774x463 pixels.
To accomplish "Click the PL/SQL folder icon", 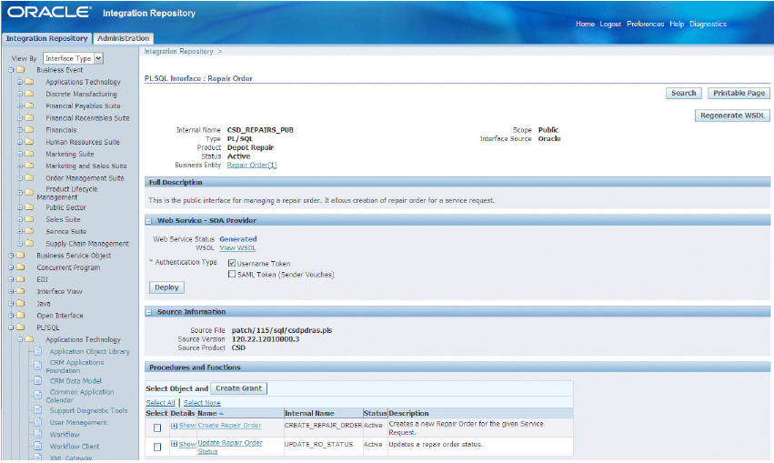I will coord(21,327).
